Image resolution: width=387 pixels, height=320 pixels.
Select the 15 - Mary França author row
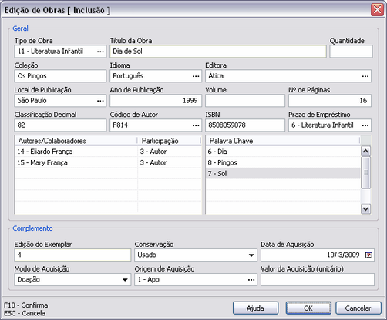tap(108, 162)
